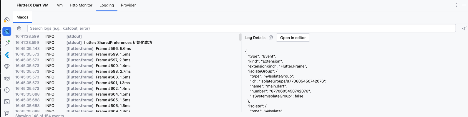This screenshot has height=117, width=468.
Task: Open the Terminal tool window icon
Action: tap(7, 102)
